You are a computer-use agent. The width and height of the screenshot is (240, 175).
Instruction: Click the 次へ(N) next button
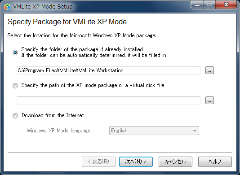tap(136, 162)
